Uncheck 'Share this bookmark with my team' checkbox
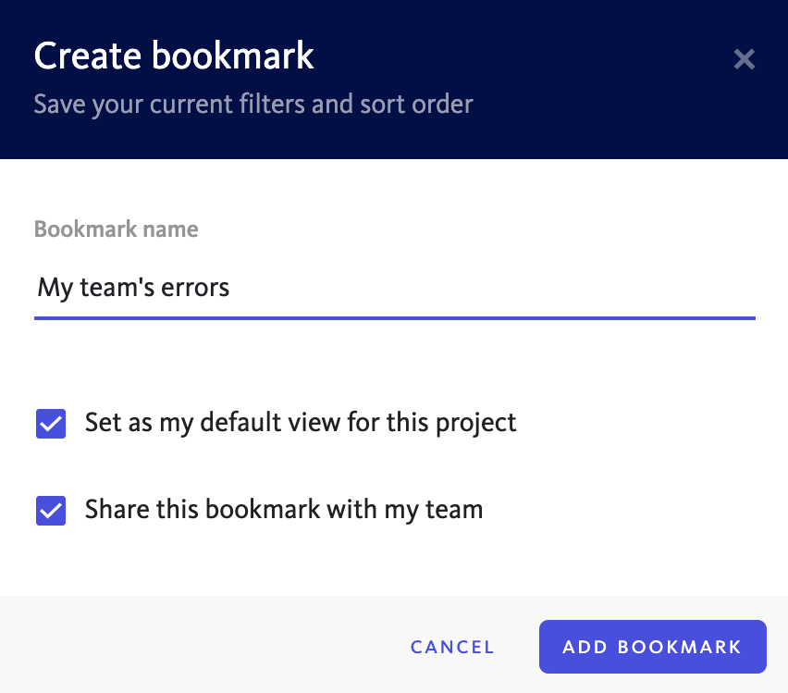 [51, 511]
